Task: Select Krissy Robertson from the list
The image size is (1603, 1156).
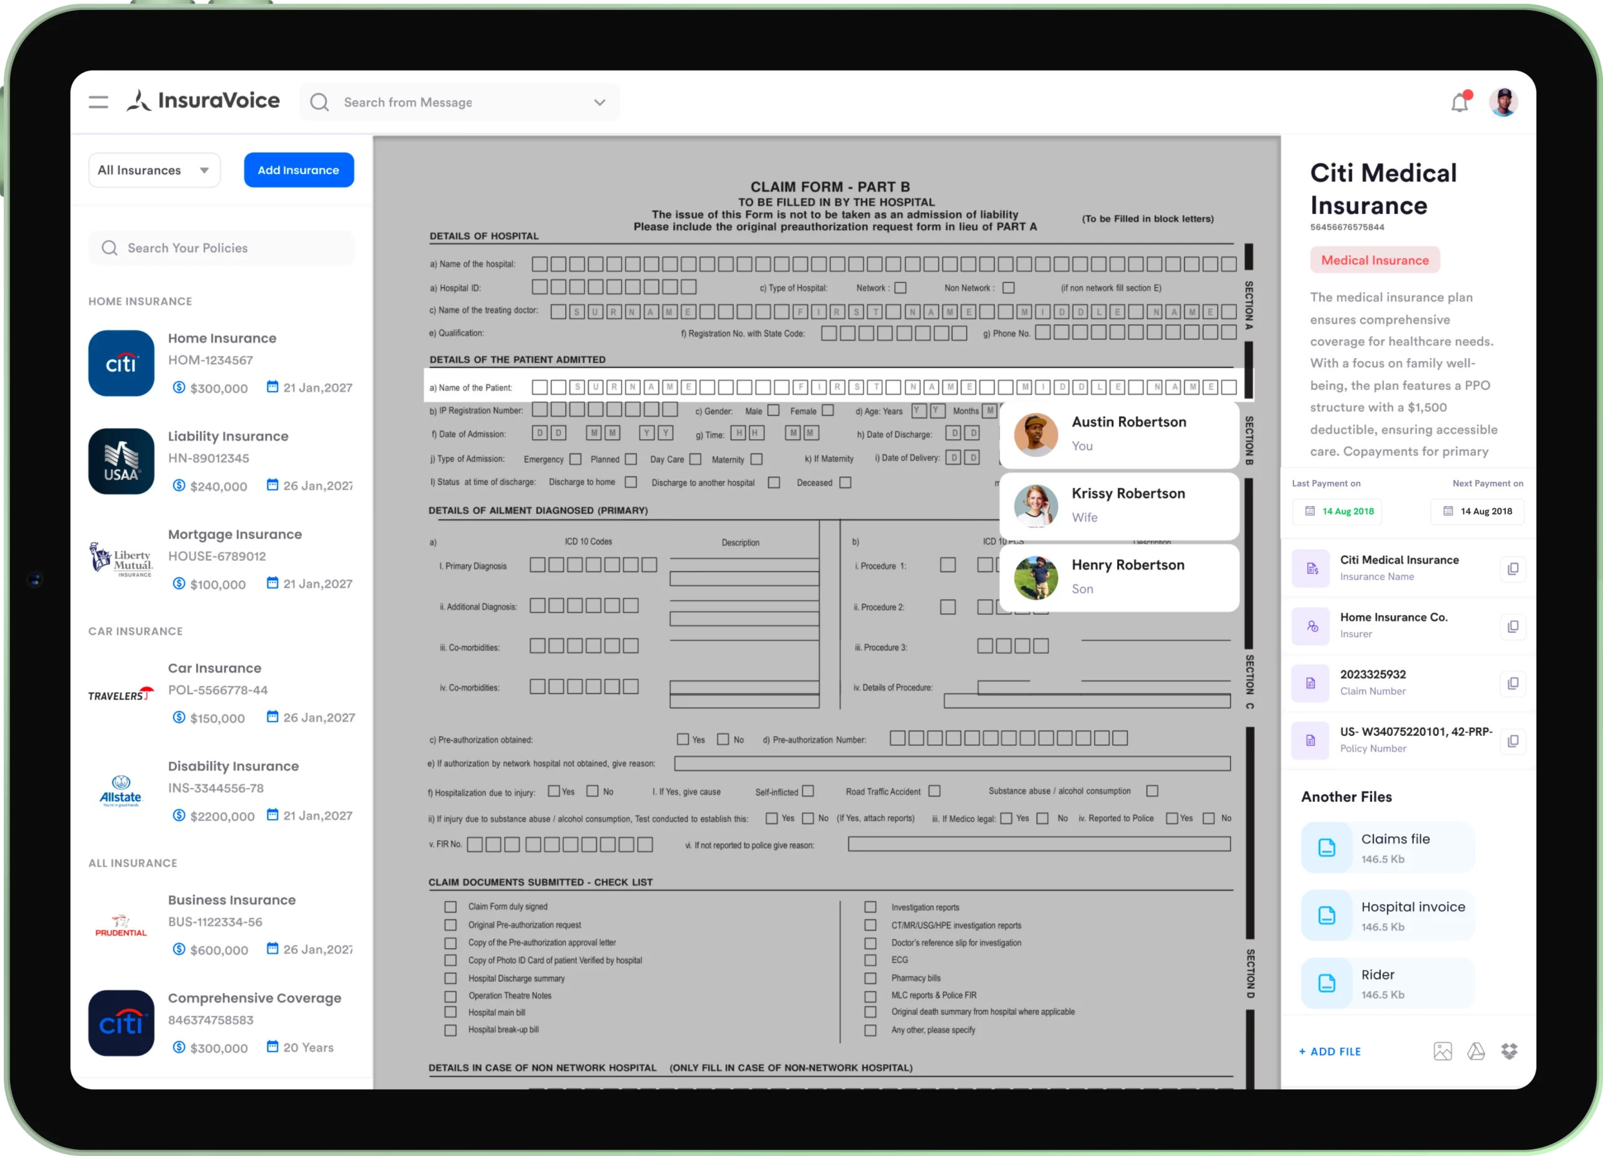Action: [1119, 505]
